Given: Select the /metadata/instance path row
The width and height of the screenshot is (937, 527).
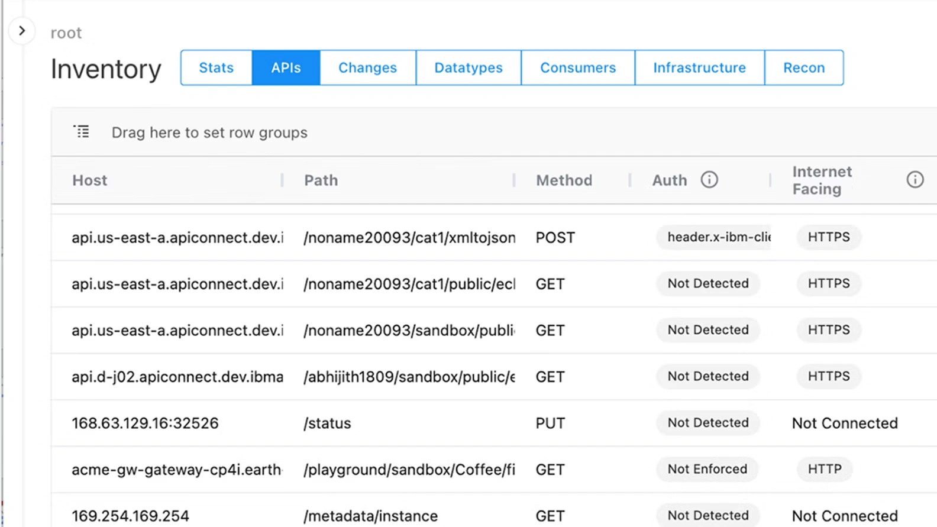Looking at the screenshot, I should [x=371, y=516].
